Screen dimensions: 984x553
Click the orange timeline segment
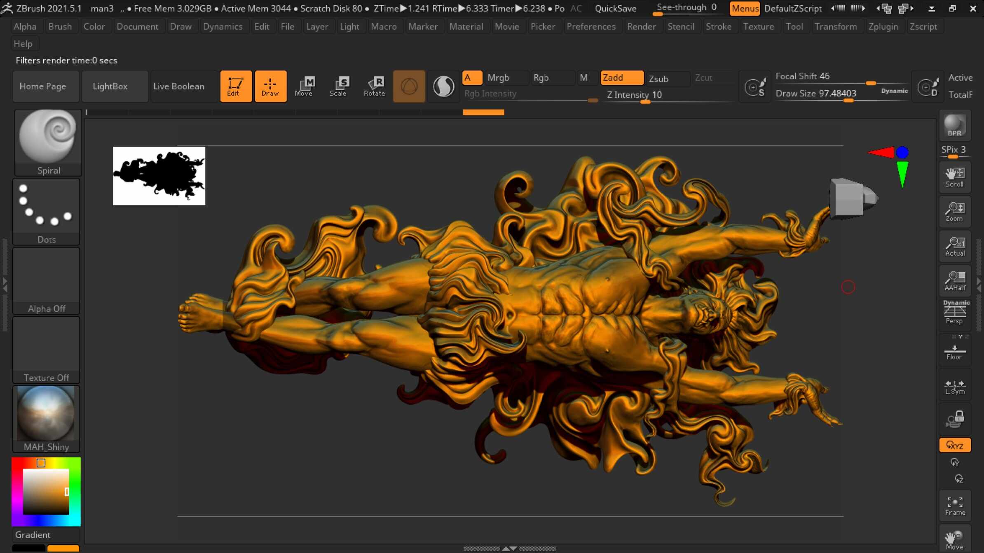tap(483, 112)
